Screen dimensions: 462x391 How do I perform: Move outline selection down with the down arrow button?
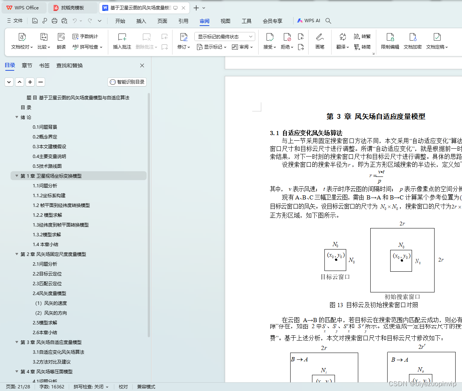(9, 82)
